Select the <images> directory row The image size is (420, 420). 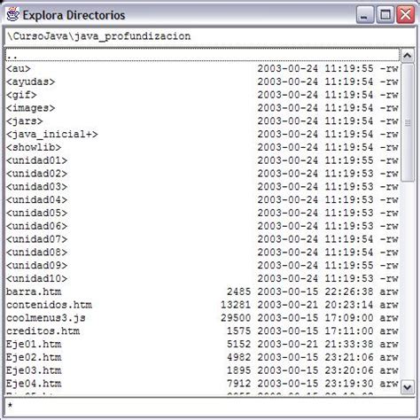pyautogui.click(x=203, y=108)
